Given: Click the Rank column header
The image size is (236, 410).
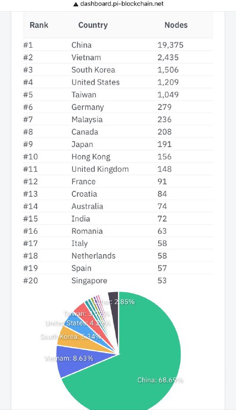Looking at the screenshot, I should [39, 25].
